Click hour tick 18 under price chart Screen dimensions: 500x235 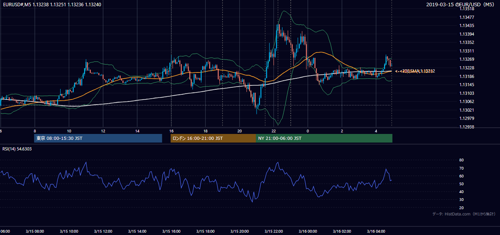(x=205, y=131)
